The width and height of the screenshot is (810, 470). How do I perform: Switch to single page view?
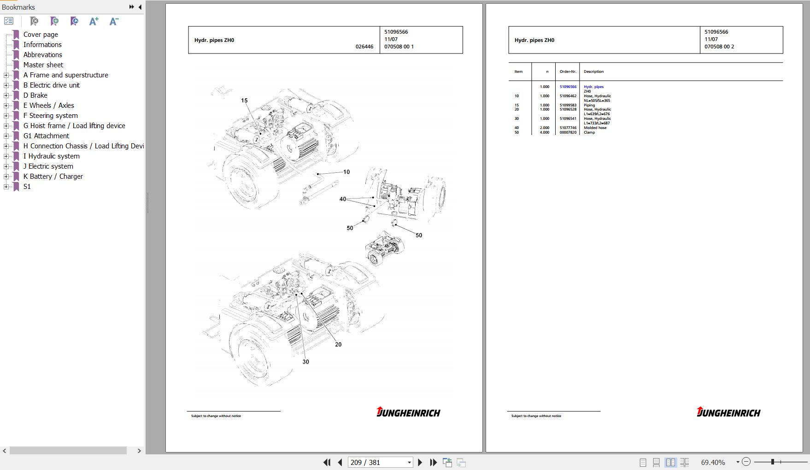click(643, 462)
